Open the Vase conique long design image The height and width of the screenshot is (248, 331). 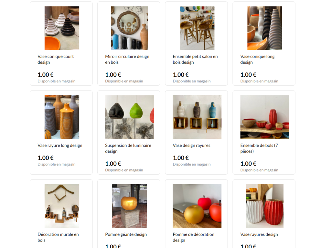[264, 28]
